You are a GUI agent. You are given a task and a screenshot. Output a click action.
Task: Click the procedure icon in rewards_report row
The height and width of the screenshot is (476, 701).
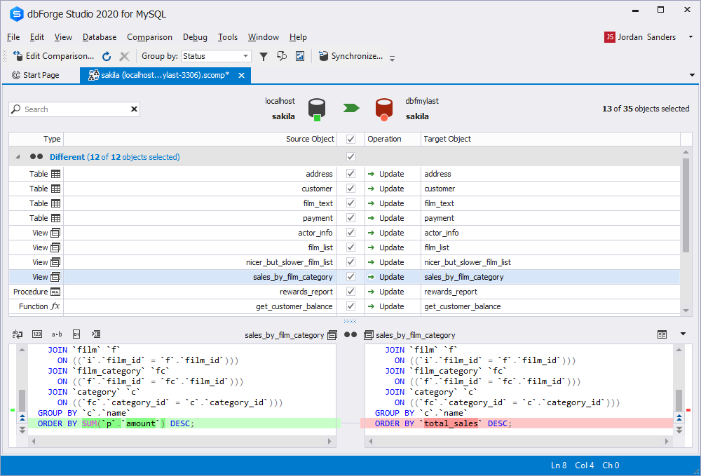(55, 292)
